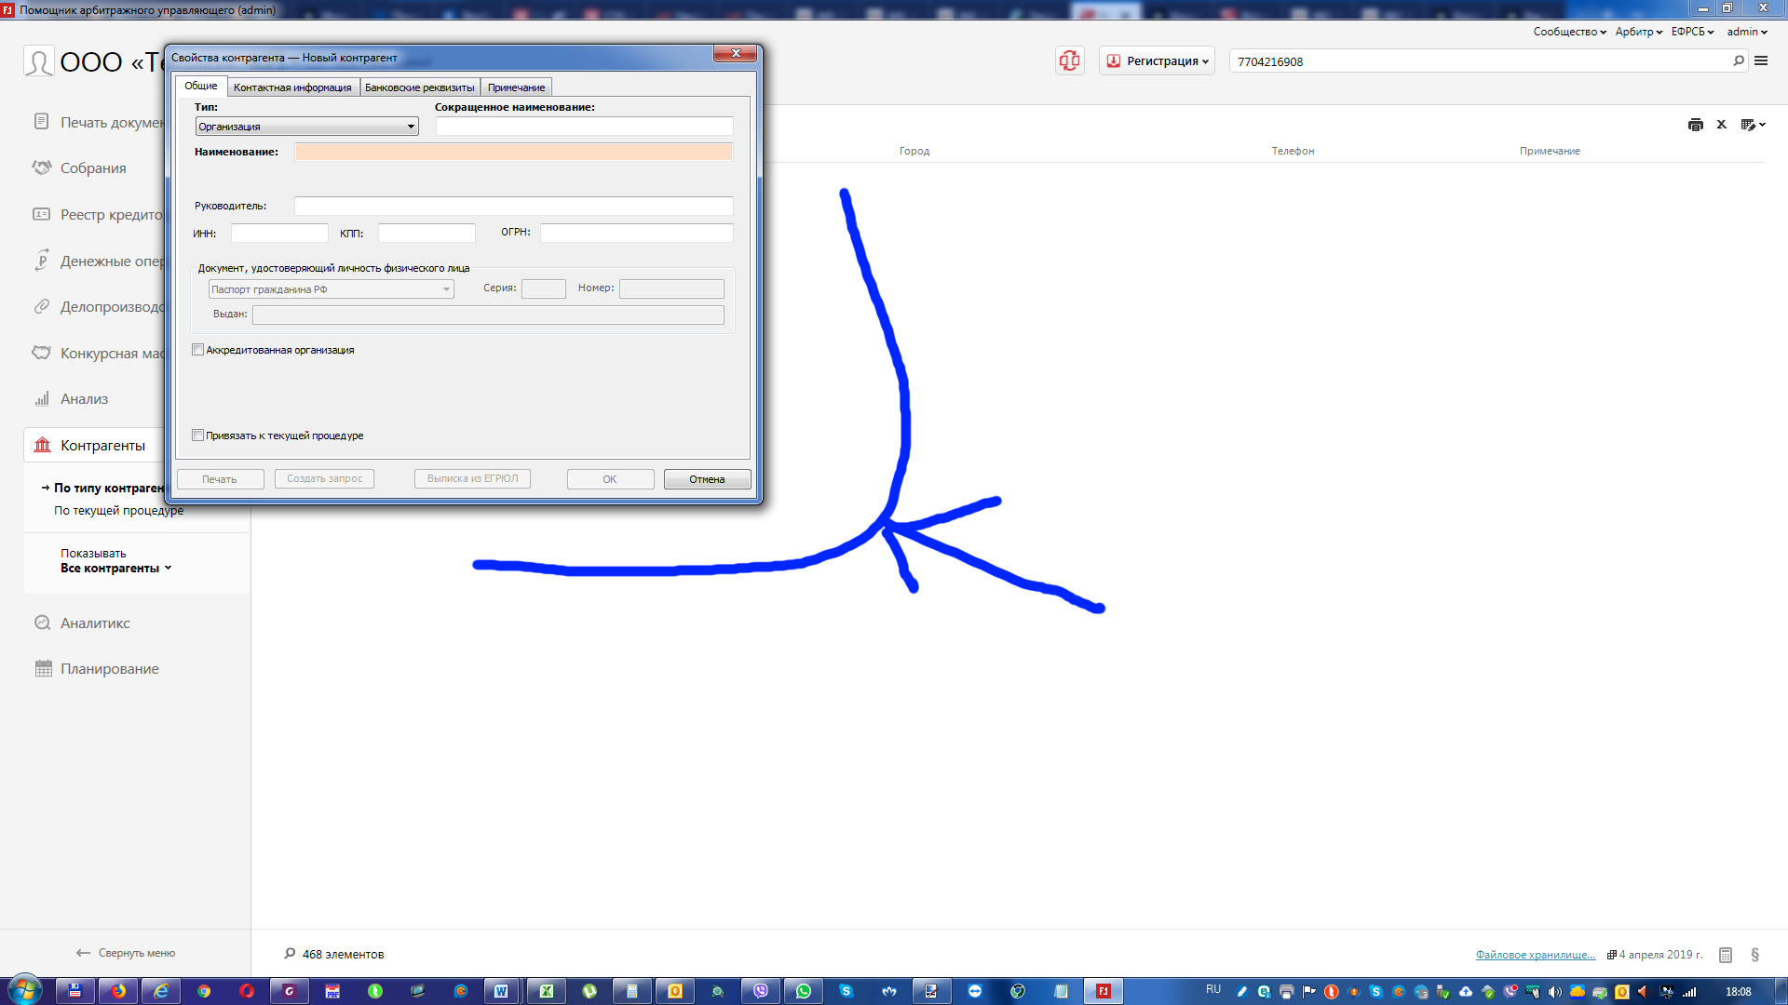Click the calculator icon in status bar
The image size is (1788, 1005).
[1725, 955]
